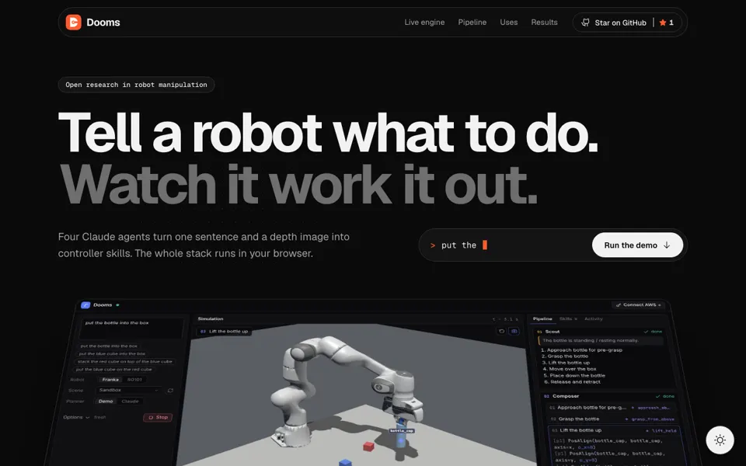Select suggestion chip 'put the bottle into the box'

[109, 346]
